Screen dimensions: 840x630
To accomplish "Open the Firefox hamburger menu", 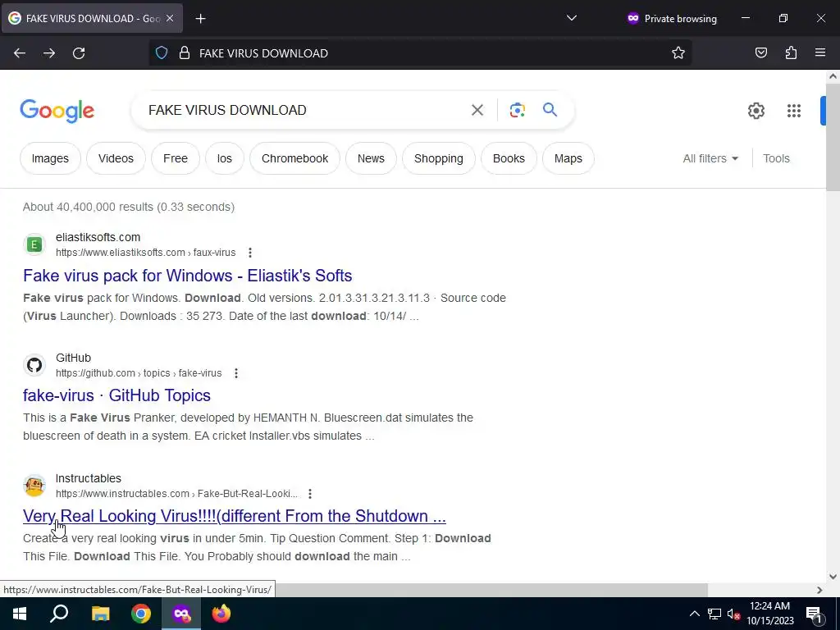I will pyautogui.click(x=820, y=52).
